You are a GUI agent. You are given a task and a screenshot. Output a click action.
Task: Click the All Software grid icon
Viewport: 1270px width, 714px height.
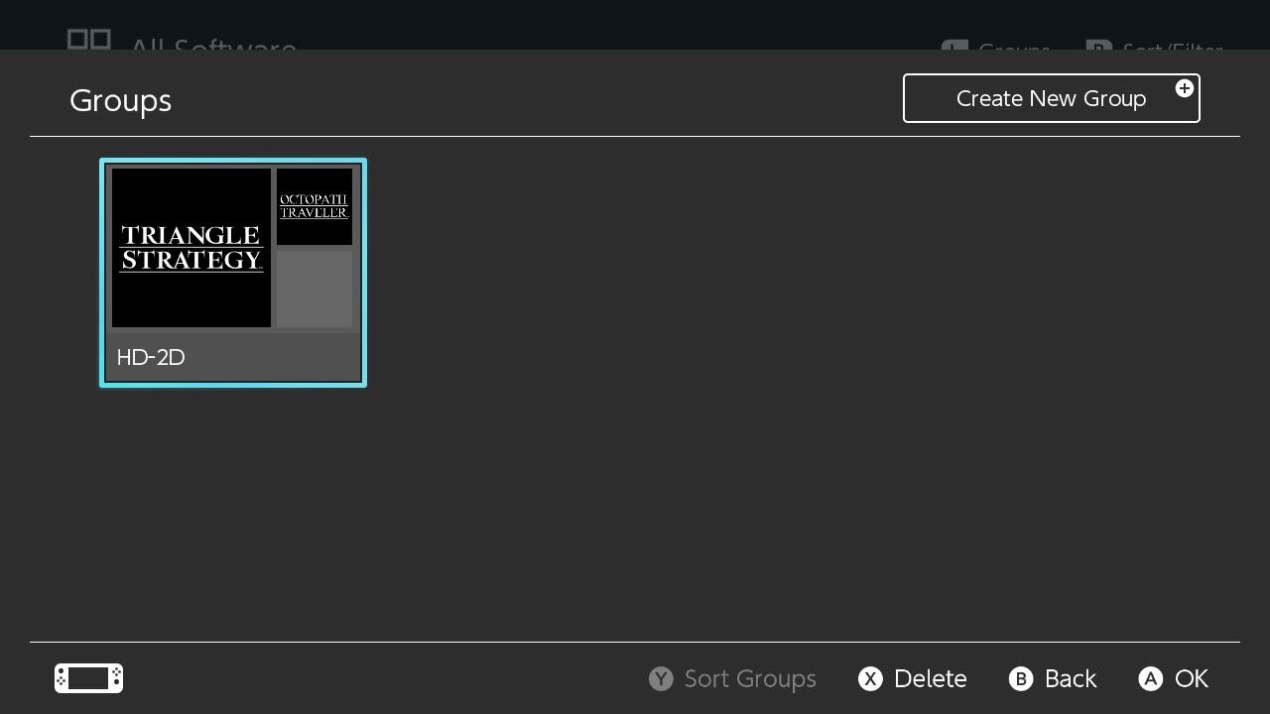tap(88, 40)
